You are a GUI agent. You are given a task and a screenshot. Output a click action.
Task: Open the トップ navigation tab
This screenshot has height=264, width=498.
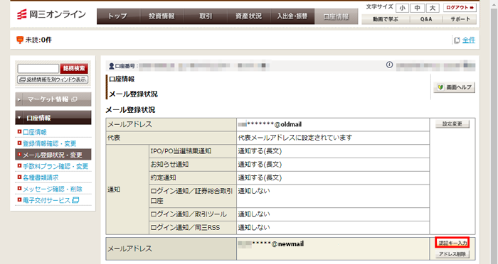click(118, 16)
